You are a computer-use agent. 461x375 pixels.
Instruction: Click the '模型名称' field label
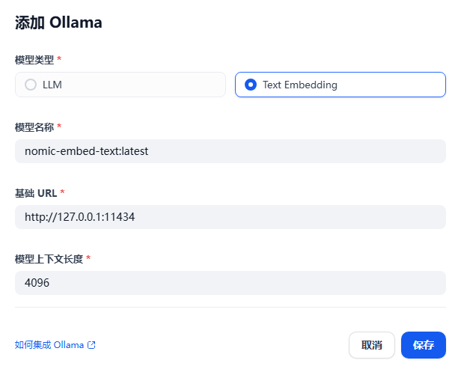34,126
